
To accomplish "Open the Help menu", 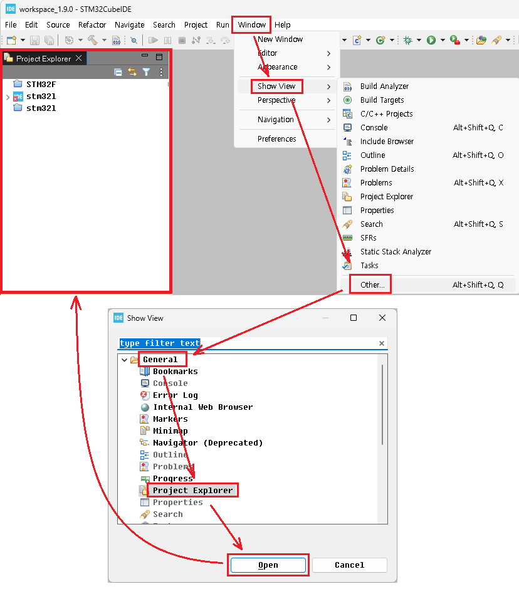I will click(282, 25).
